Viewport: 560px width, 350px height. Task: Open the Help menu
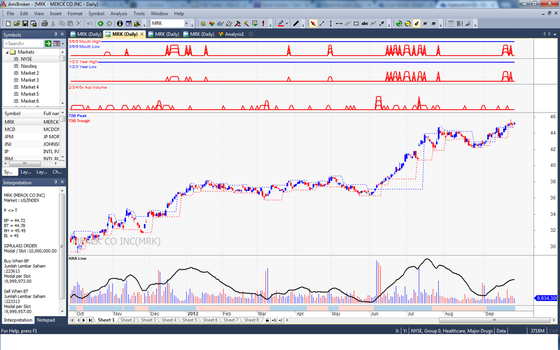pyautogui.click(x=179, y=13)
